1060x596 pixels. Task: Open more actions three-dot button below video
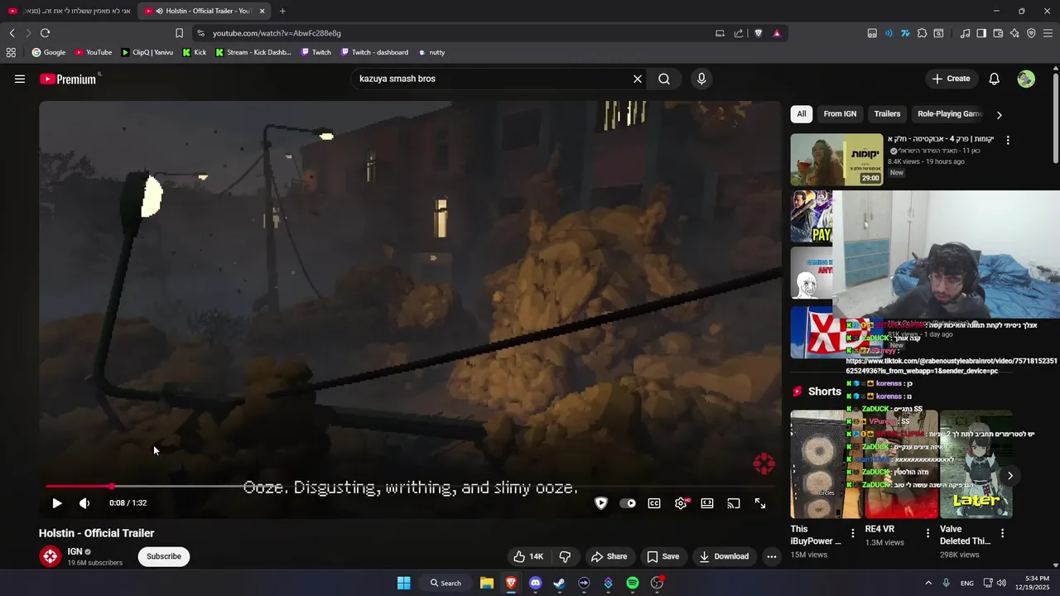coord(772,556)
